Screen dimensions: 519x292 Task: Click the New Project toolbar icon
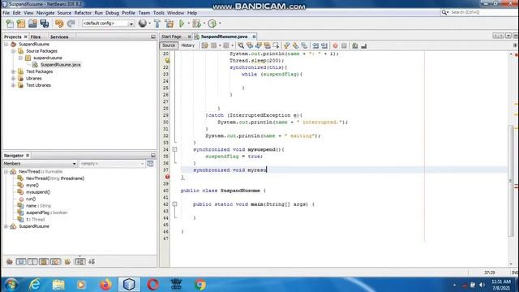21,24
